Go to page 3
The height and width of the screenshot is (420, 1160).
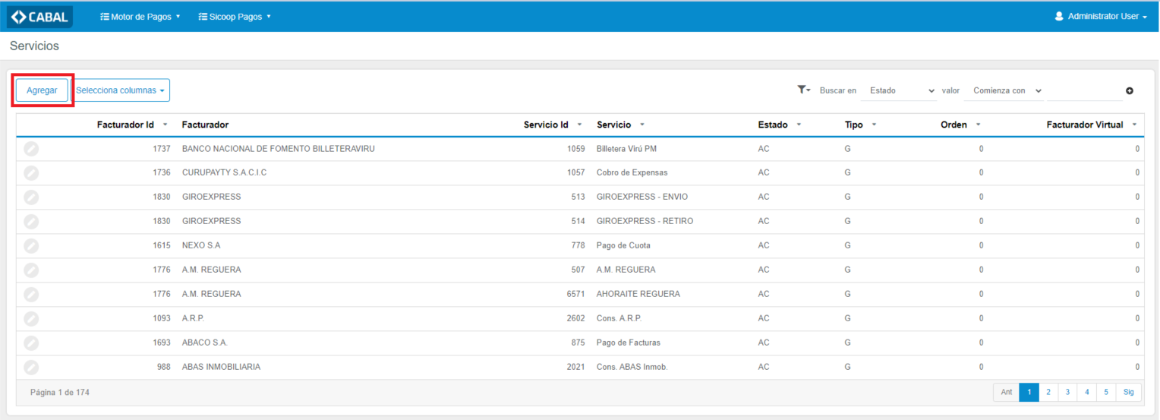(1067, 392)
